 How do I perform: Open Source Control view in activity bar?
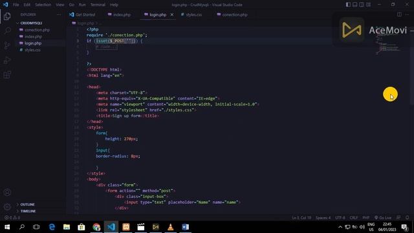point(7,45)
